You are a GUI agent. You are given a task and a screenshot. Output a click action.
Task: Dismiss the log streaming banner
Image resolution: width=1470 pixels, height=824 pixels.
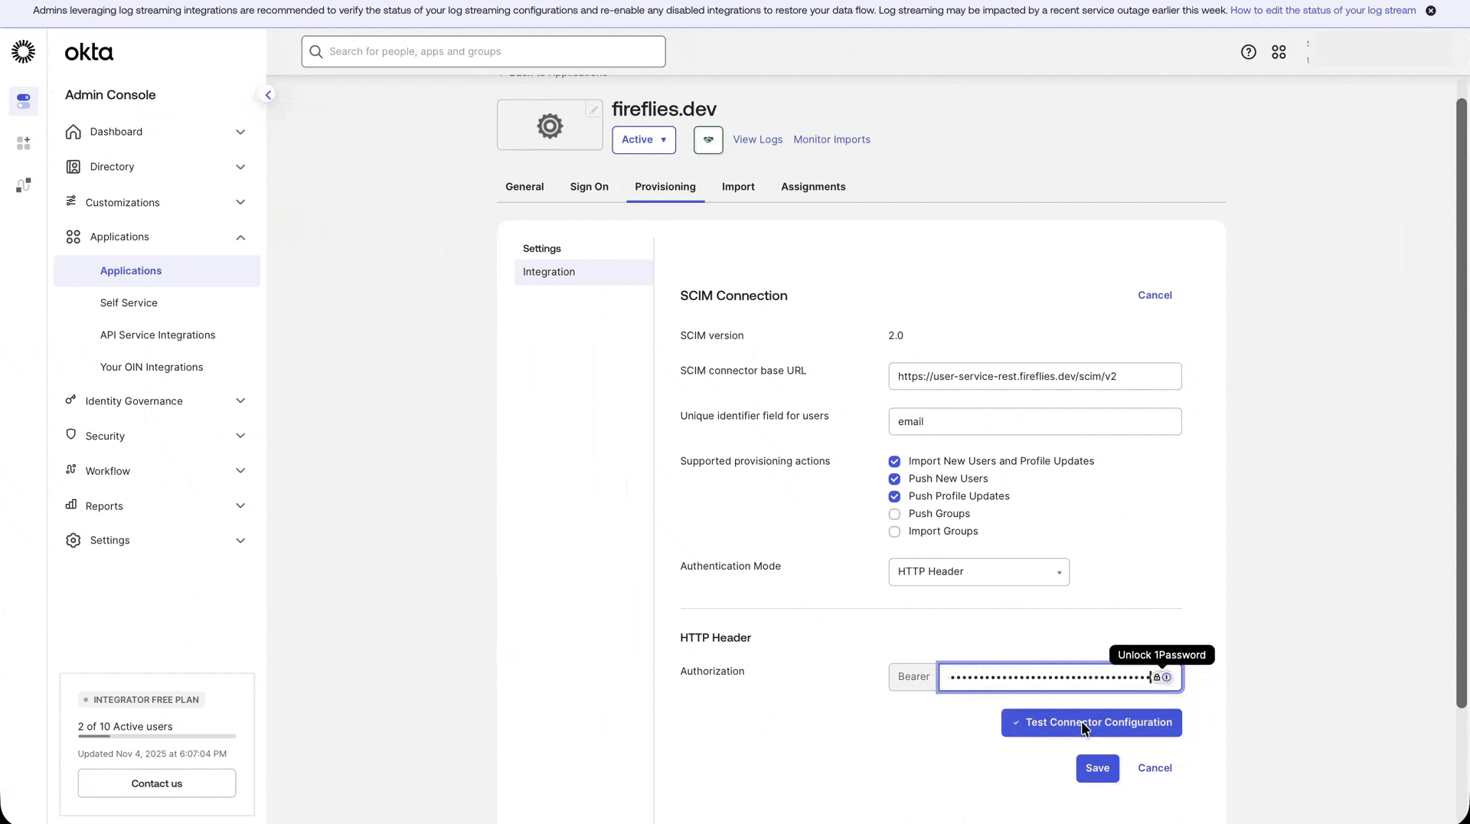[x=1430, y=11]
